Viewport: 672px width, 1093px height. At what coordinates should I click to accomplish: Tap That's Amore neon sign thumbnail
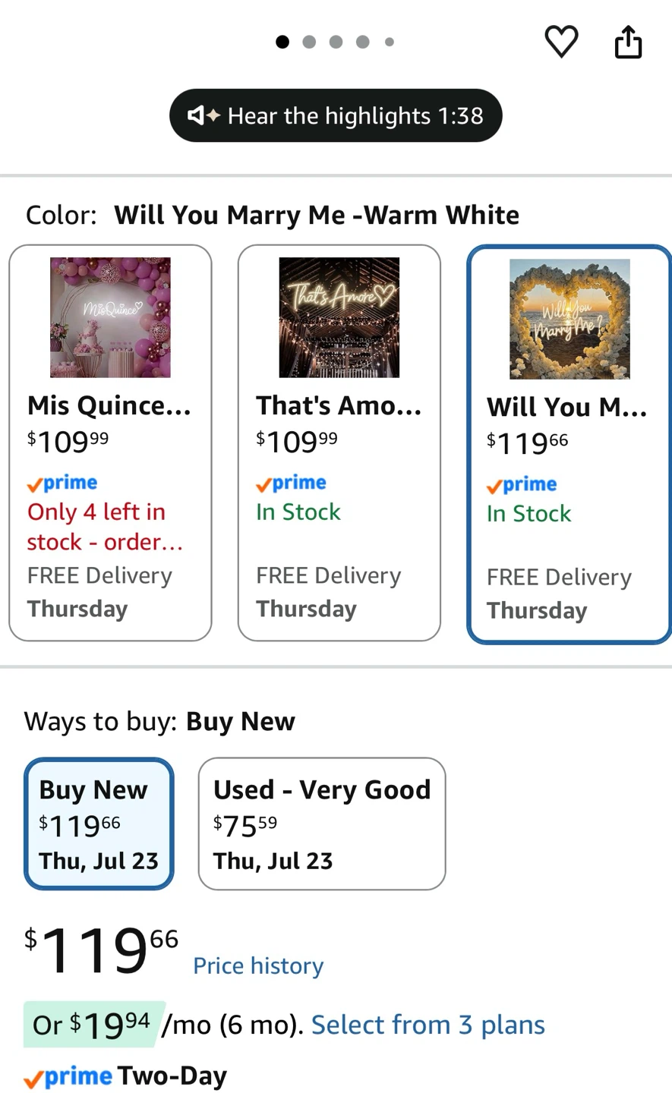[339, 317]
